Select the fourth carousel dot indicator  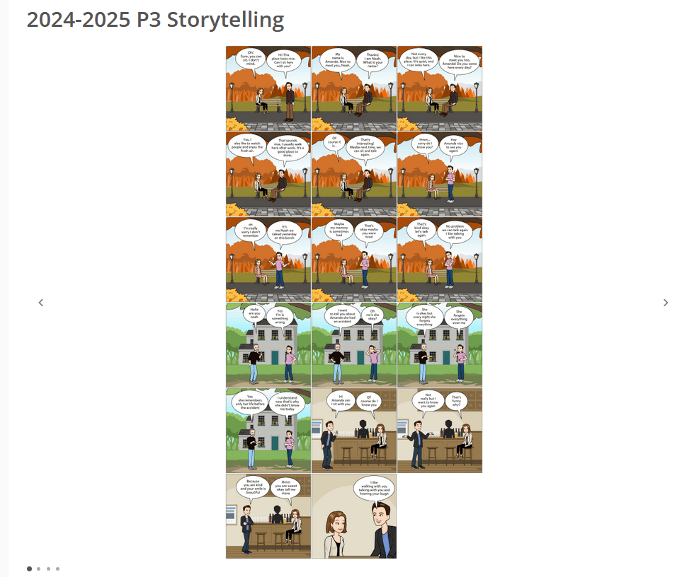tap(57, 569)
